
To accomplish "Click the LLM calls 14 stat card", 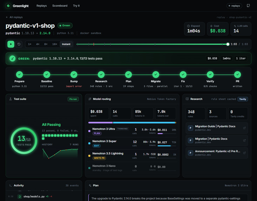I will (241, 29).
